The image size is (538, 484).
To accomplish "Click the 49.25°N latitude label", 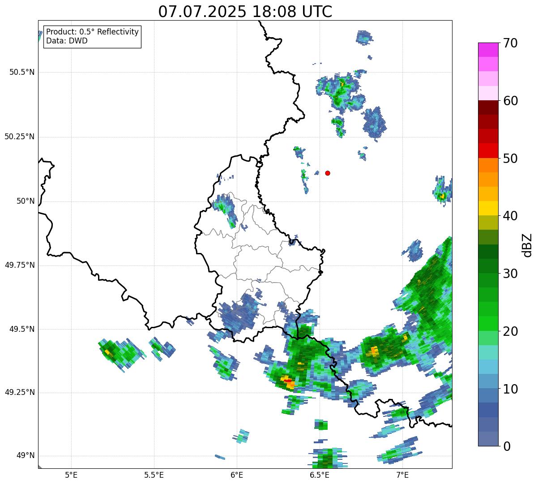I will (x=20, y=392).
